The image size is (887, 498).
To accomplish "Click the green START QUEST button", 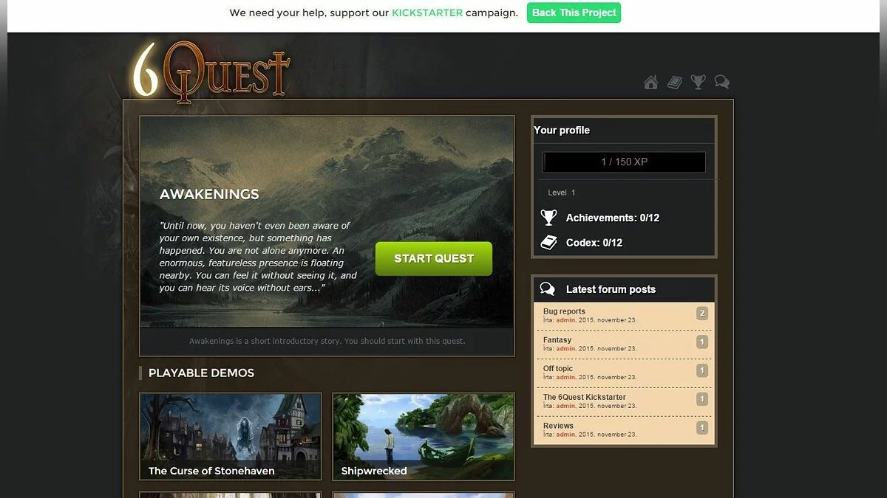I will pyautogui.click(x=434, y=258).
